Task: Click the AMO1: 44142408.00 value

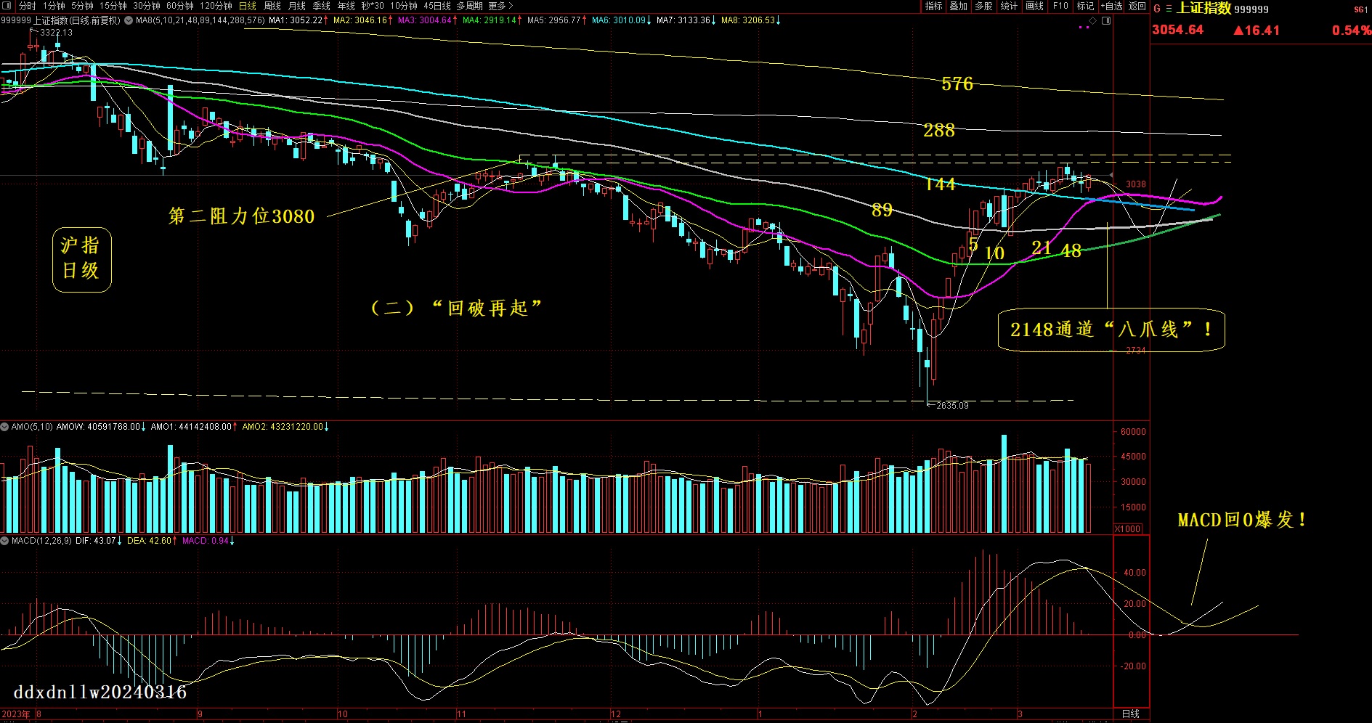Action: pyautogui.click(x=191, y=427)
